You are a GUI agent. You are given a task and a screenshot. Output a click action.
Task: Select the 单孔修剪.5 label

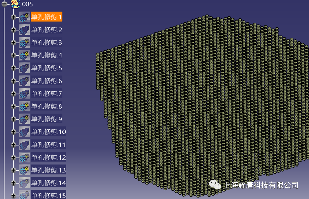[46, 68]
